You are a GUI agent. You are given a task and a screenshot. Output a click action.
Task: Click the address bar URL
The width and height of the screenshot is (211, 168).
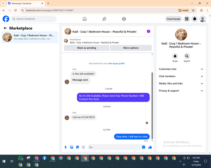(x=50, y=10)
